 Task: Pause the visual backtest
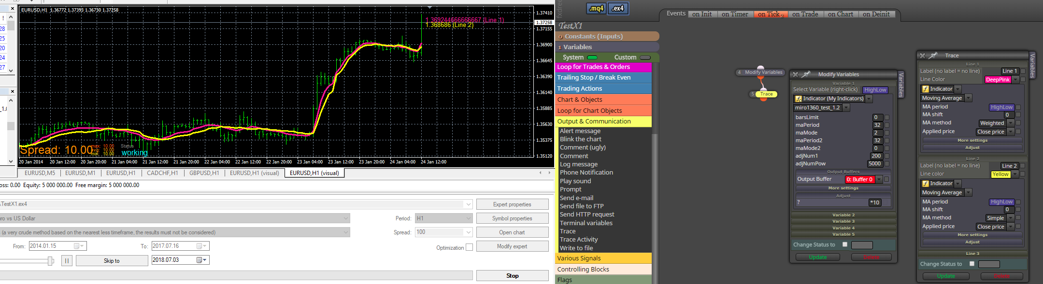click(x=67, y=261)
